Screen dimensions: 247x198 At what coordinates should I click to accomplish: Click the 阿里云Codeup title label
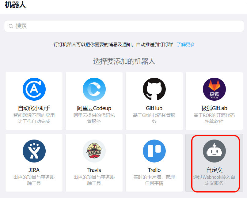tap(94, 108)
